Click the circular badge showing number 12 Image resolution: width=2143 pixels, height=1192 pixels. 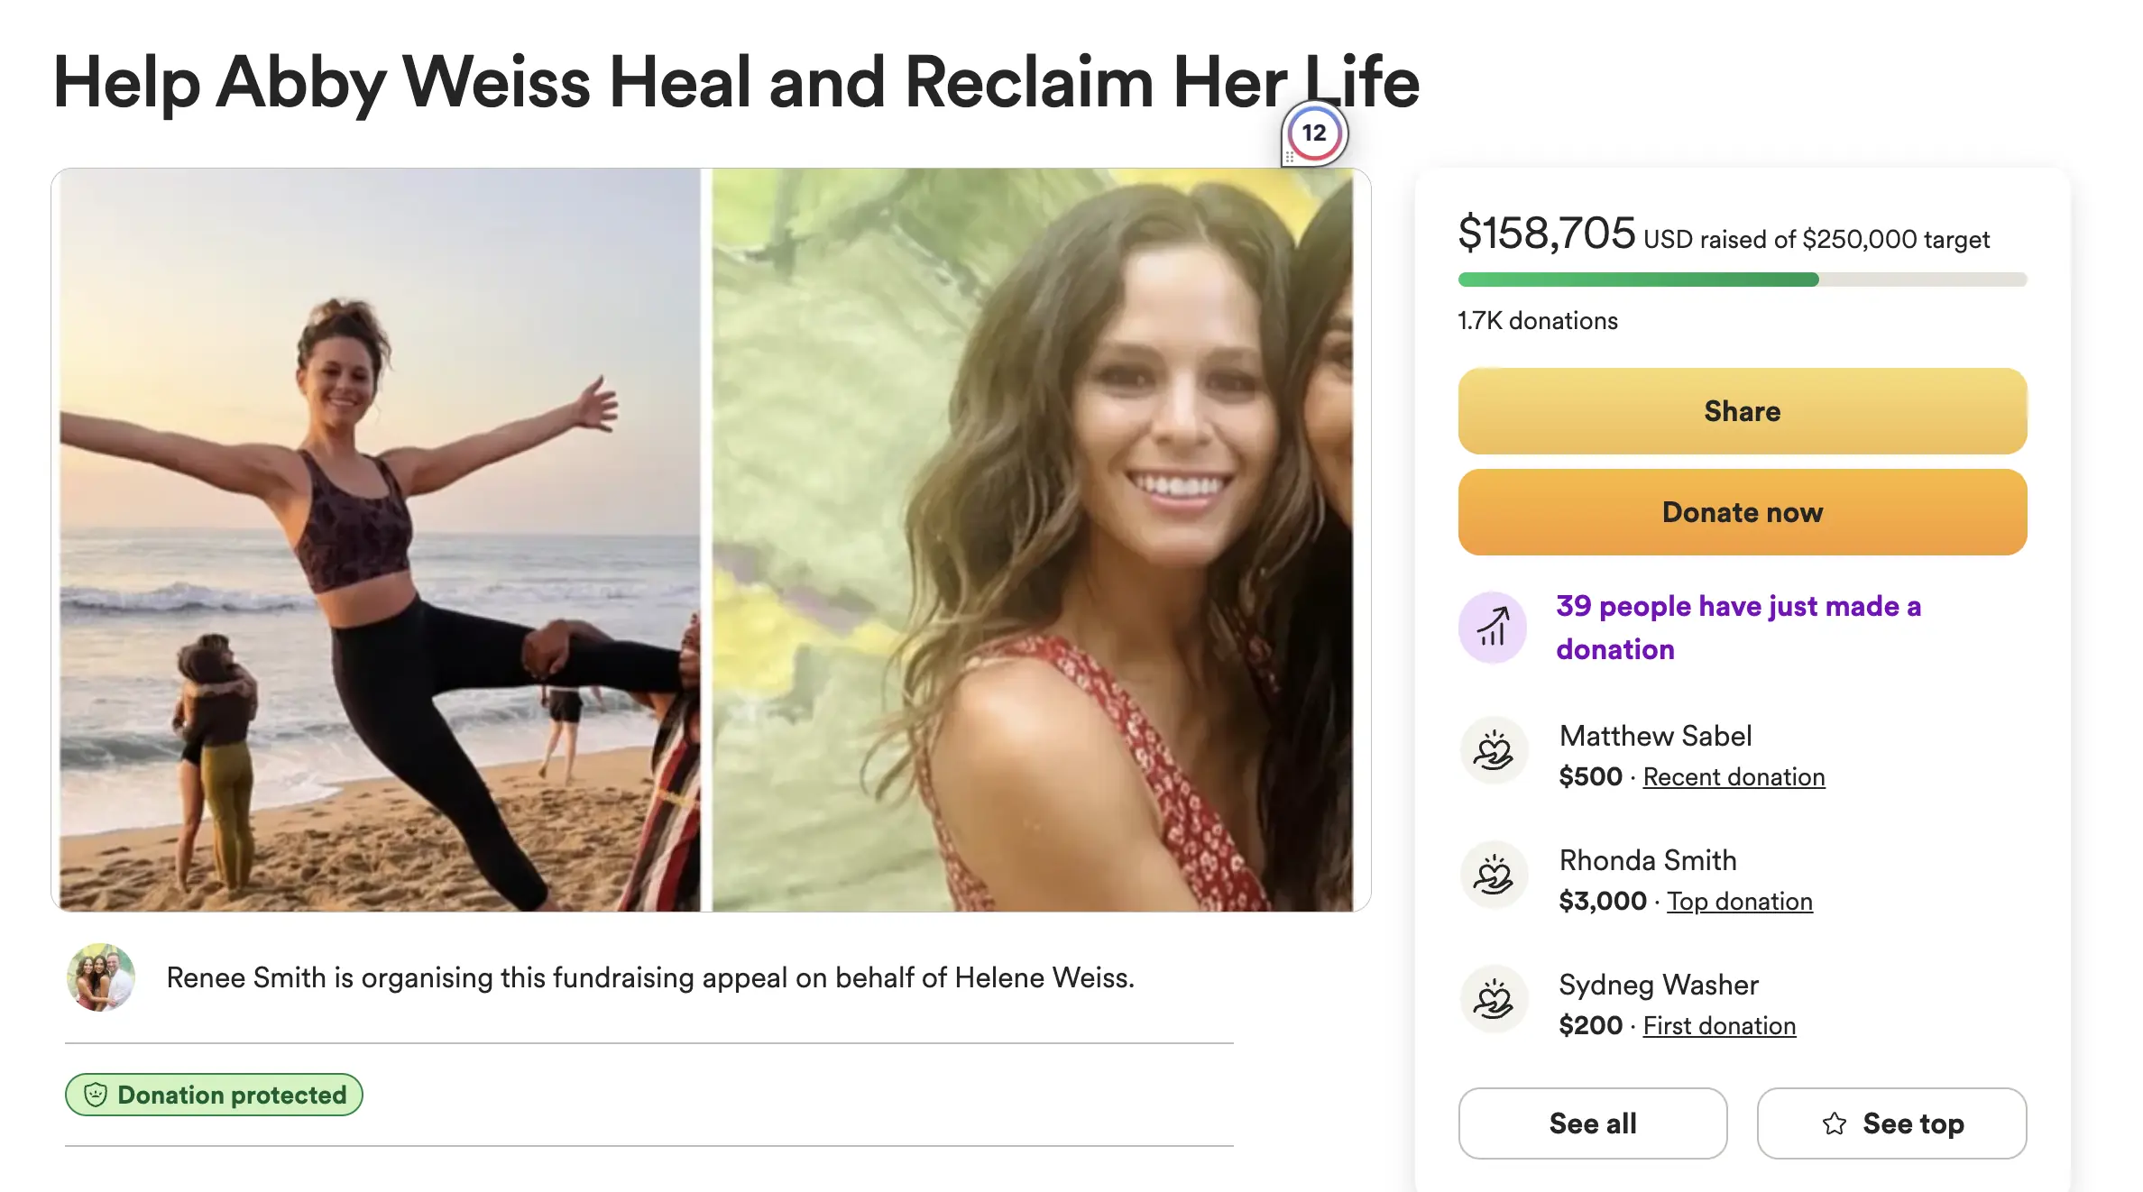[1314, 133]
